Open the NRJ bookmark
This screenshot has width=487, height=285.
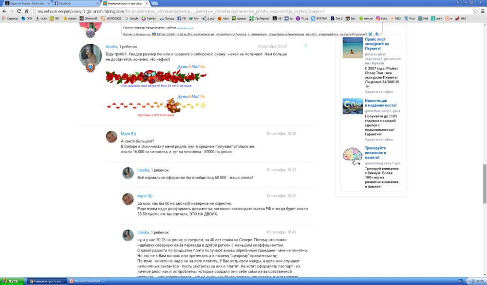pyautogui.click(x=461, y=18)
